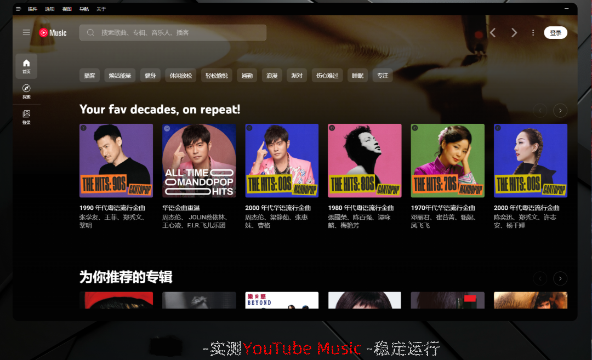
Task: Open the sidebar 登录 library icon
Action: (26, 117)
